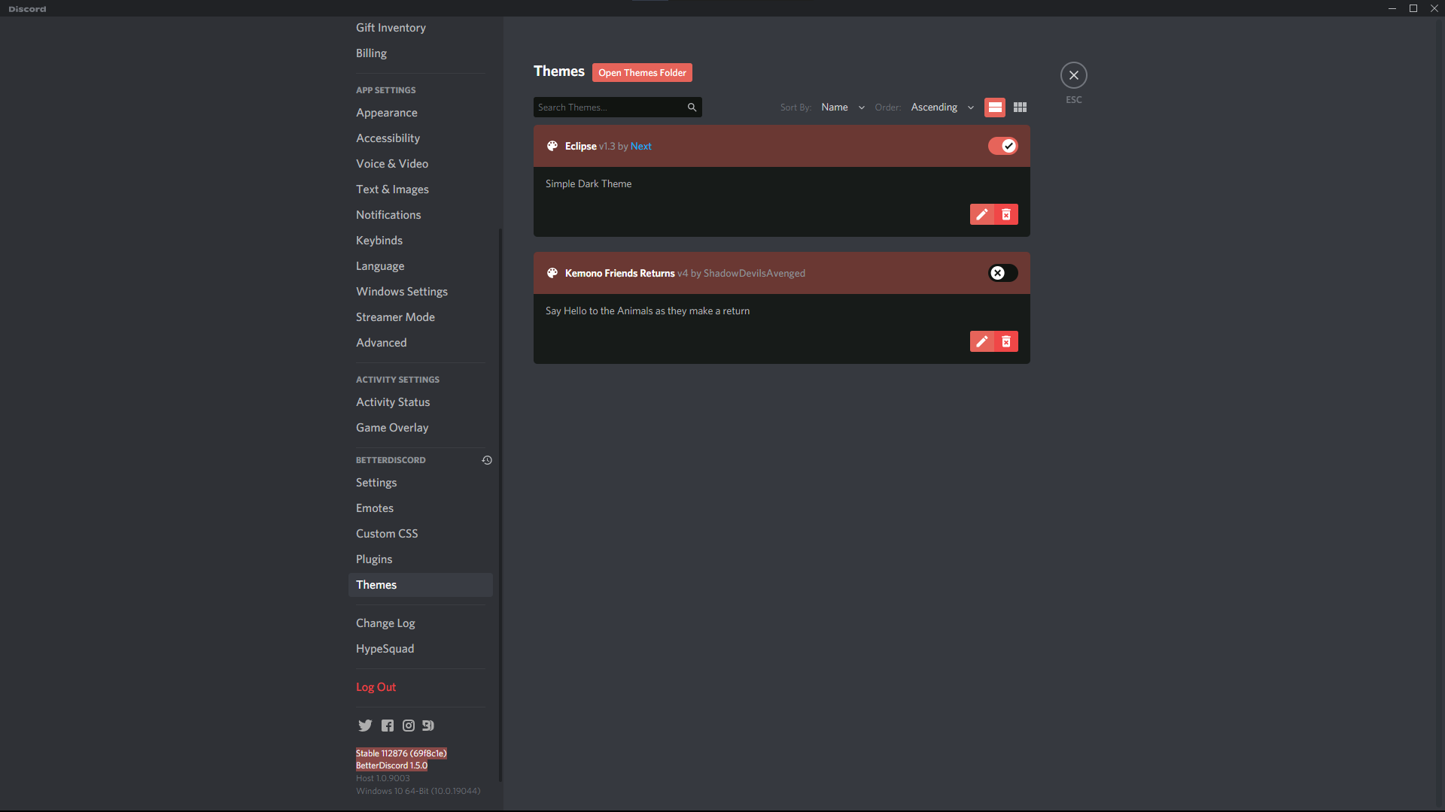Disable the Eclipse theme toggle

pyautogui.click(x=1003, y=145)
